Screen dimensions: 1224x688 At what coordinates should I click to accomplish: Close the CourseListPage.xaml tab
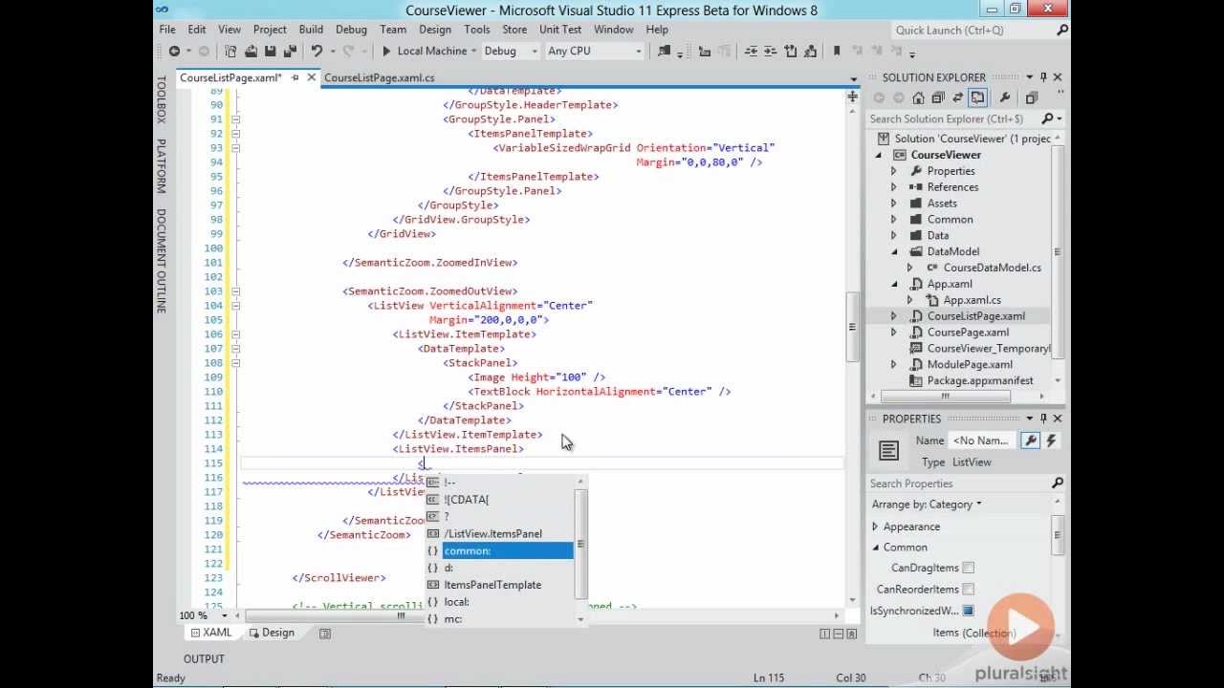pos(312,77)
